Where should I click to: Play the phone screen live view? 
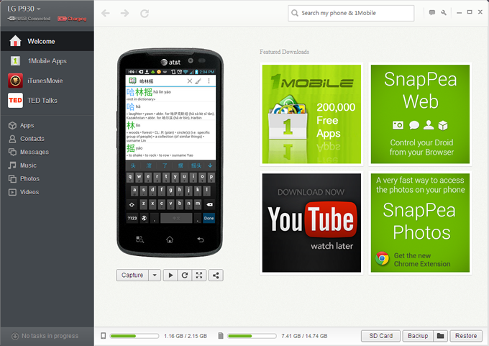170,276
